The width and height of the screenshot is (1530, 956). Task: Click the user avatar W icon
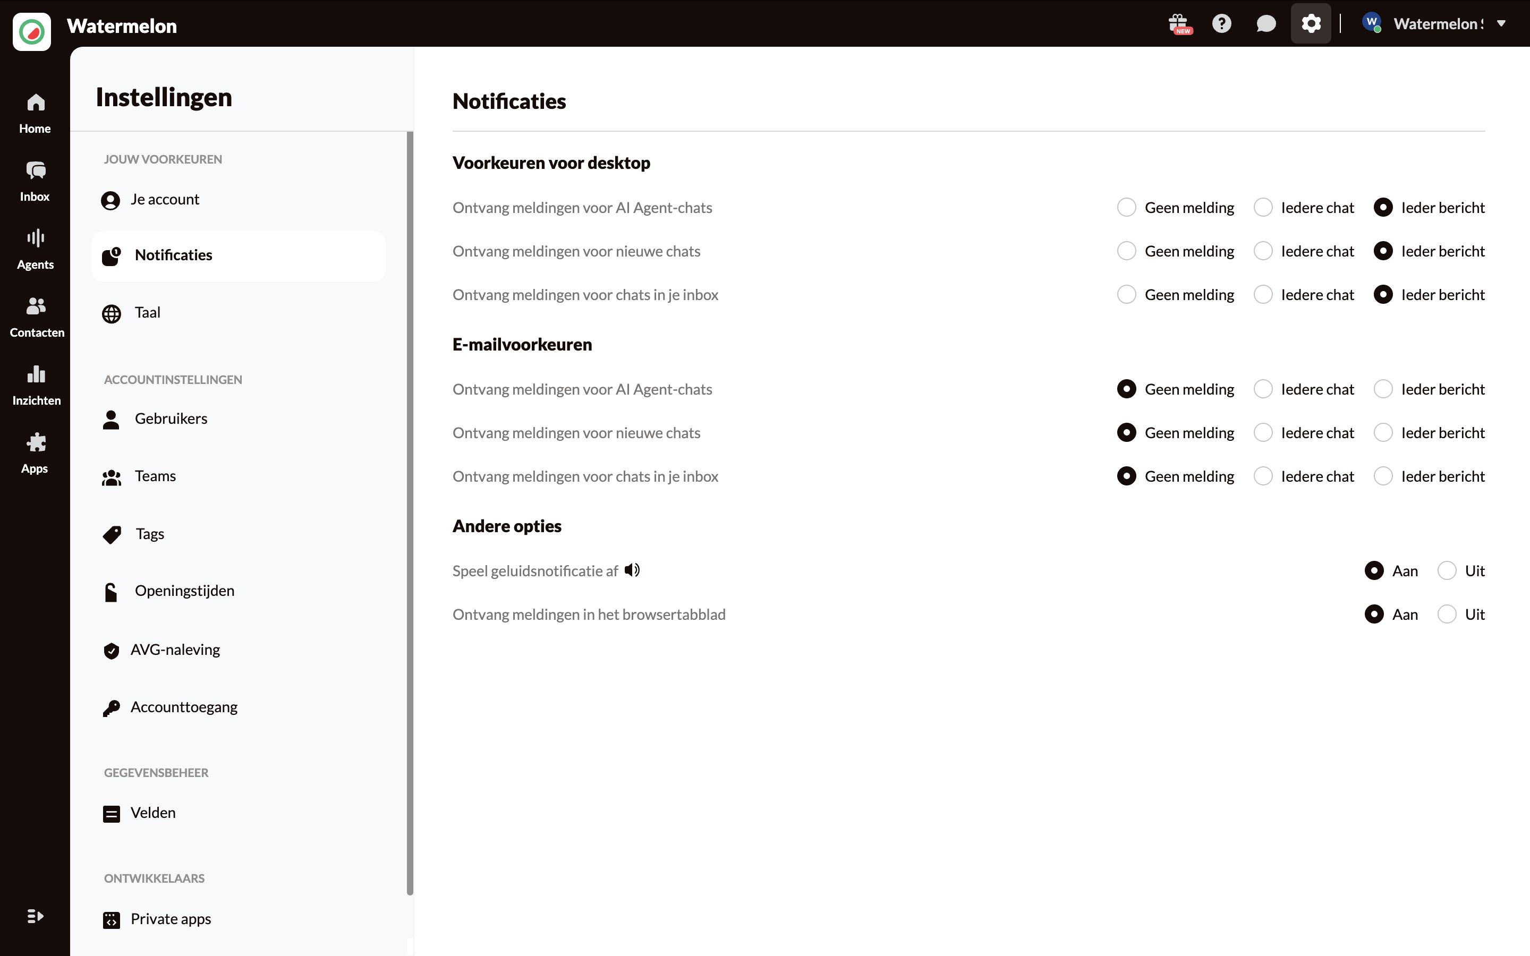tap(1371, 23)
